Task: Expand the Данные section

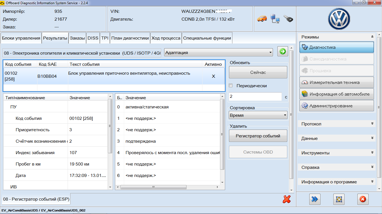Action: point(337,138)
